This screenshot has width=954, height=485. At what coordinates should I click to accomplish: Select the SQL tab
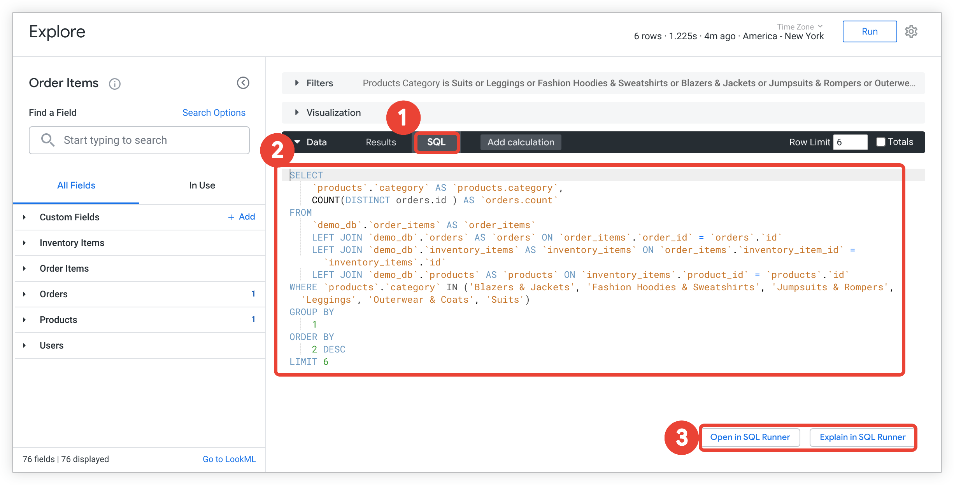[x=436, y=142]
